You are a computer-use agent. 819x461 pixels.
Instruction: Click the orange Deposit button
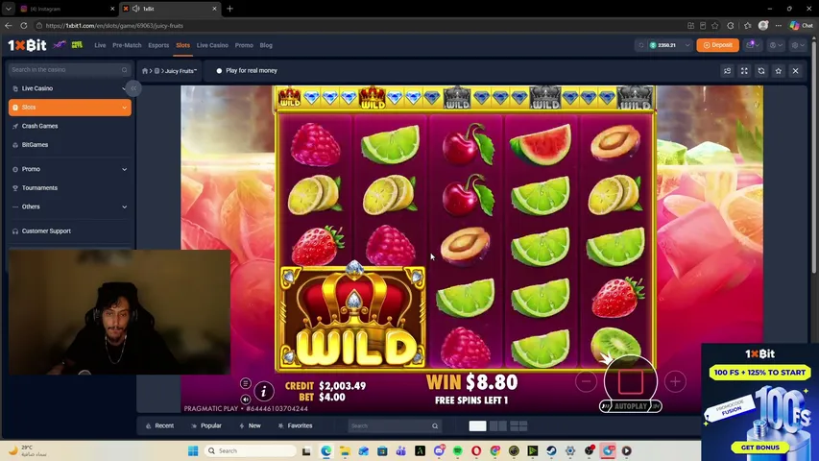[x=717, y=45]
